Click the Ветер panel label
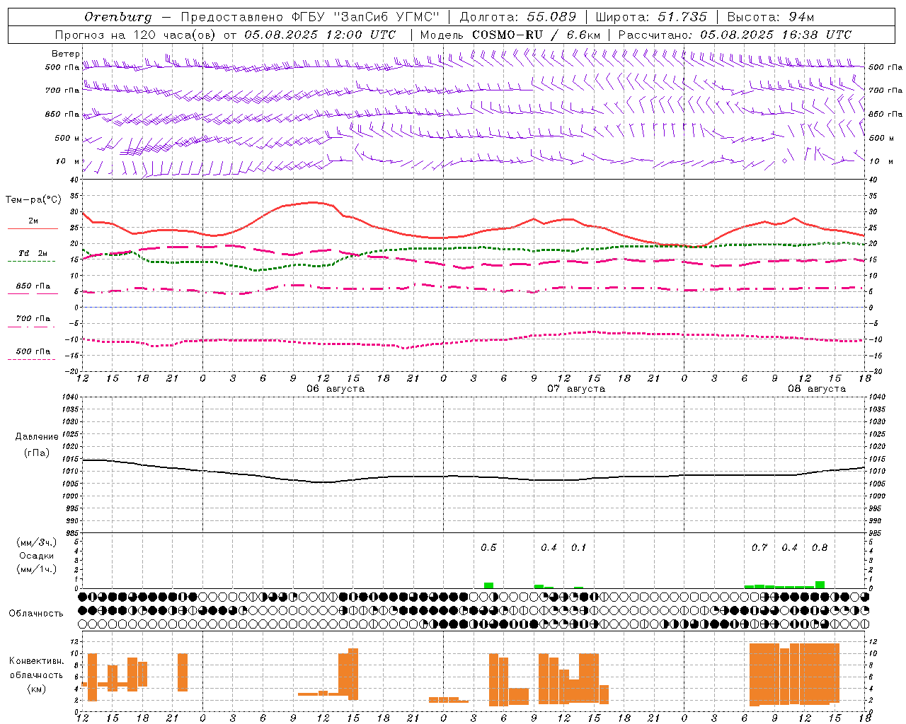The height and width of the screenshot is (724, 906). point(66,54)
